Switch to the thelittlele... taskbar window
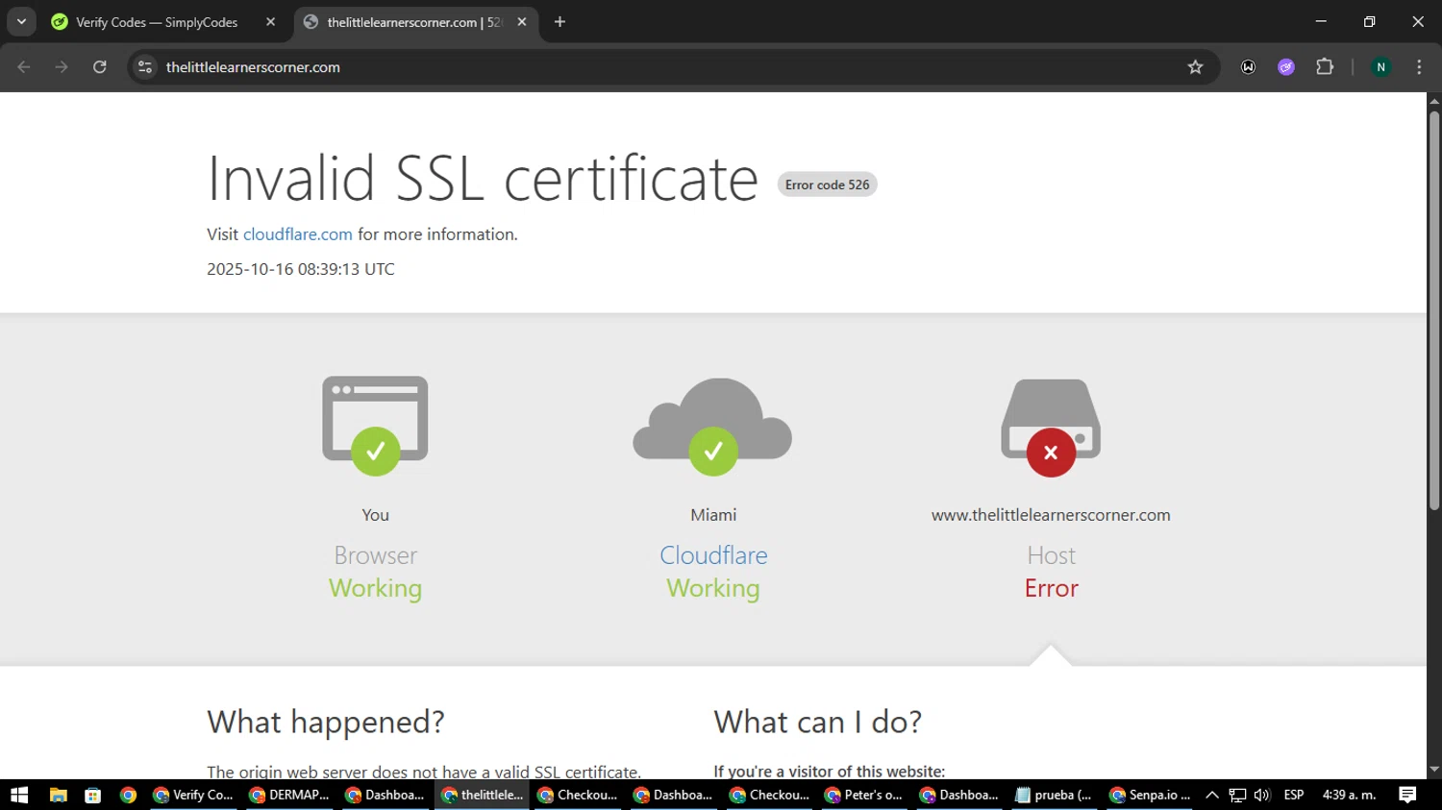Viewport: 1442px width, 810px height. [483, 795]
